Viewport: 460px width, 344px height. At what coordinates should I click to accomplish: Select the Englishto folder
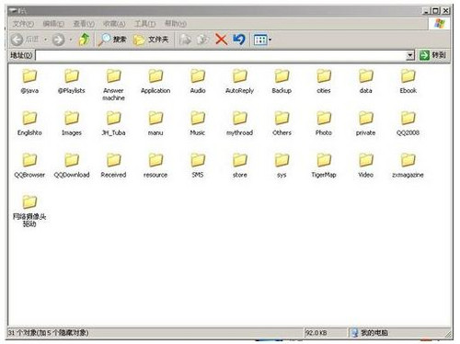point(29,123)
